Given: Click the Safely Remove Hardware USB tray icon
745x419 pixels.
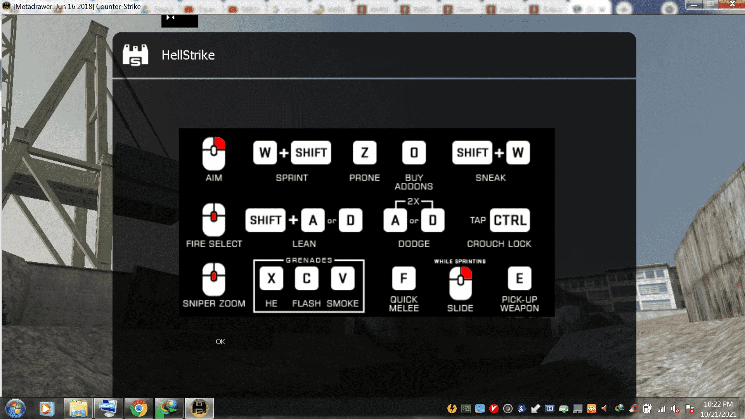Looking at the screenshot, I should coord(536,409).
